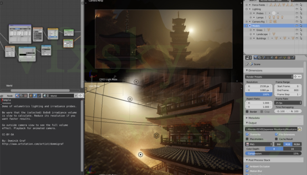Enable the Border checkbox
Viewport: 307px width, 175px height.
coord(247,111)
